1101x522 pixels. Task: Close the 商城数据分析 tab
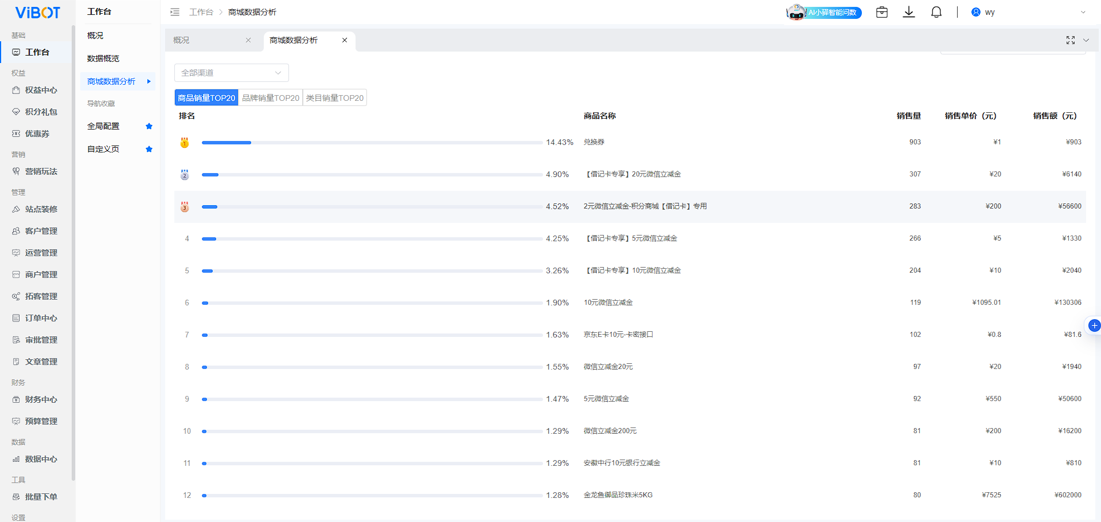(345, 40)
